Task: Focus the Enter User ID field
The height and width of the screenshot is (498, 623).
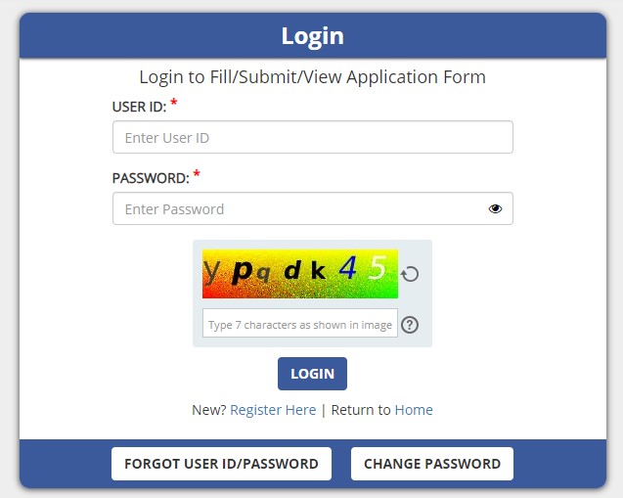Action: coord(312,138)
